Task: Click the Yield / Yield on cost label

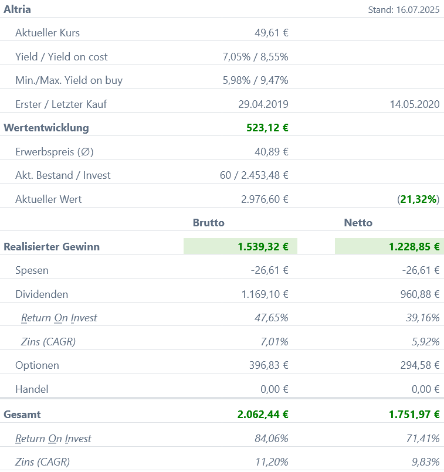Action: click(x=62, y=57)
